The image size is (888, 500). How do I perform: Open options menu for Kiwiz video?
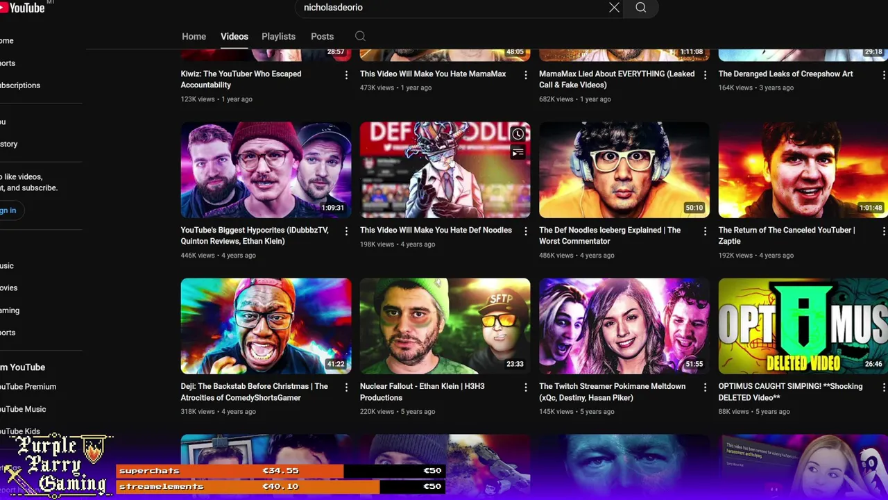coord(346,75)
